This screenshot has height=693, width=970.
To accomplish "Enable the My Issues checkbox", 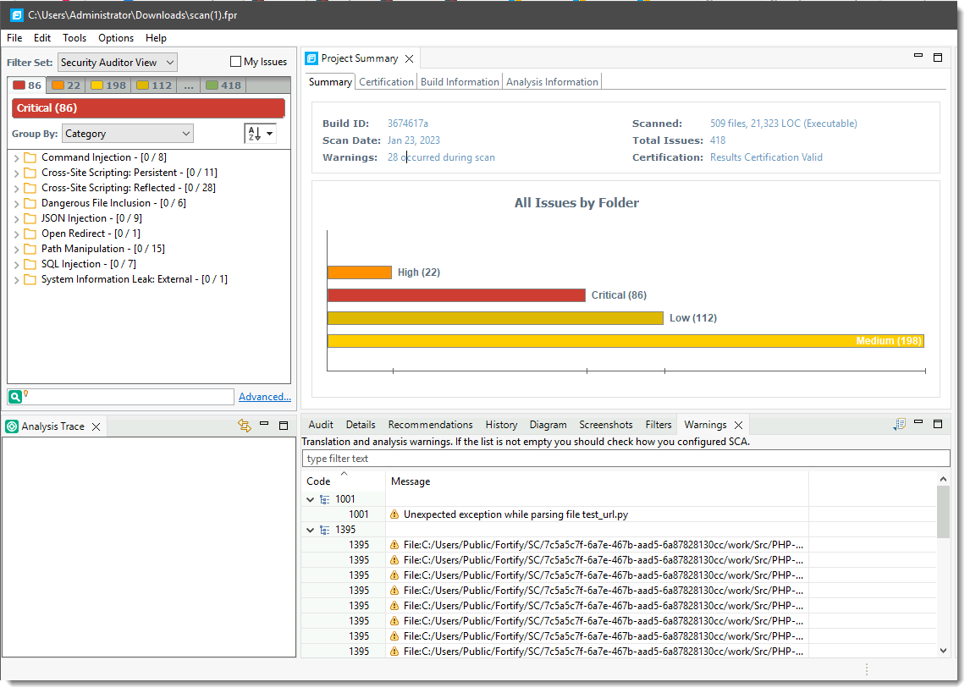I will click(234, 61).
